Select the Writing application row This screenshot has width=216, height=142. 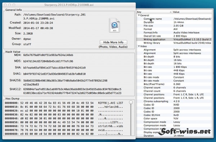point(174,39)
